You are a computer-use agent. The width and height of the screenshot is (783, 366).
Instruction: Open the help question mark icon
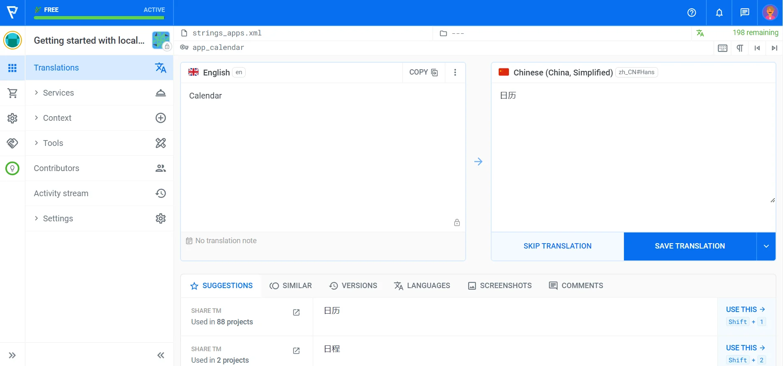(692, 13)
